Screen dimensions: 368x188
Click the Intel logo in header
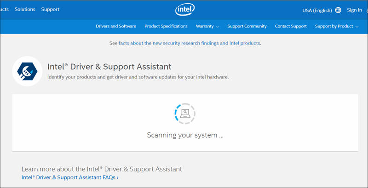point(185,10)
